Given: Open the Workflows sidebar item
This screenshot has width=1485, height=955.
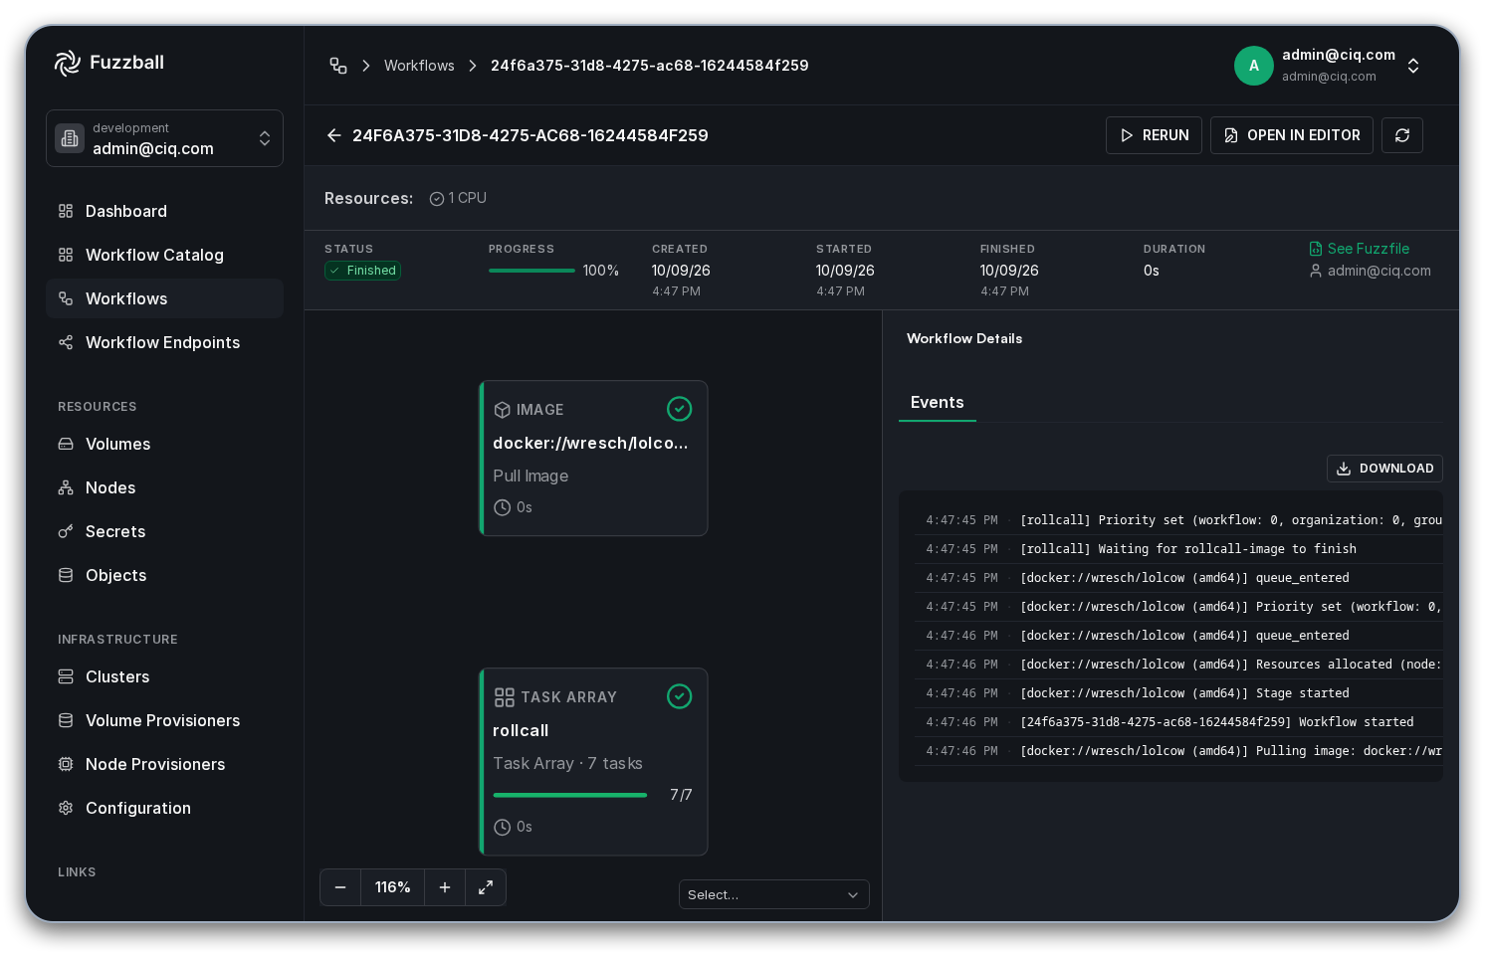Looking at the screenshot, I should tap(164, 298).
